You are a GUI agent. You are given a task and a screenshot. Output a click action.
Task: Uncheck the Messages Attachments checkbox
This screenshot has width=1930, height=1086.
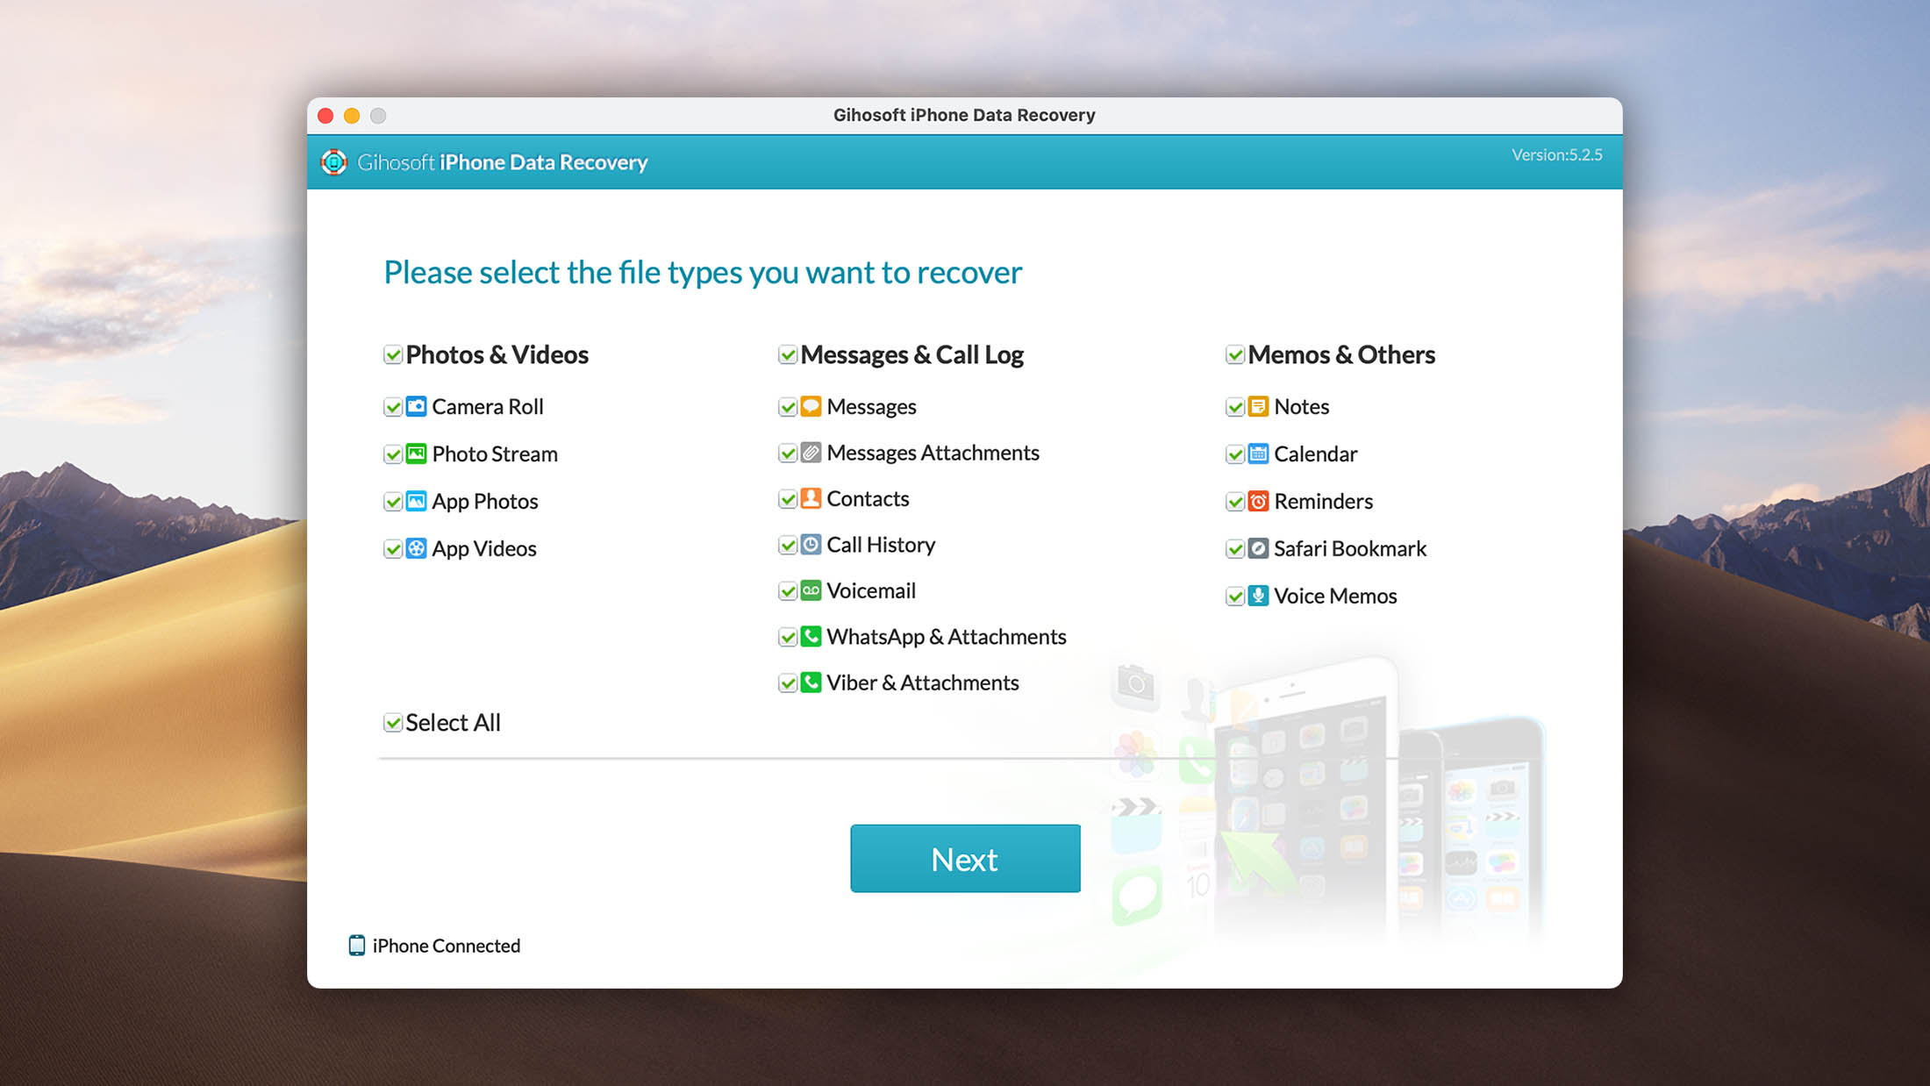pyautogui.click(x=788, y=454)
